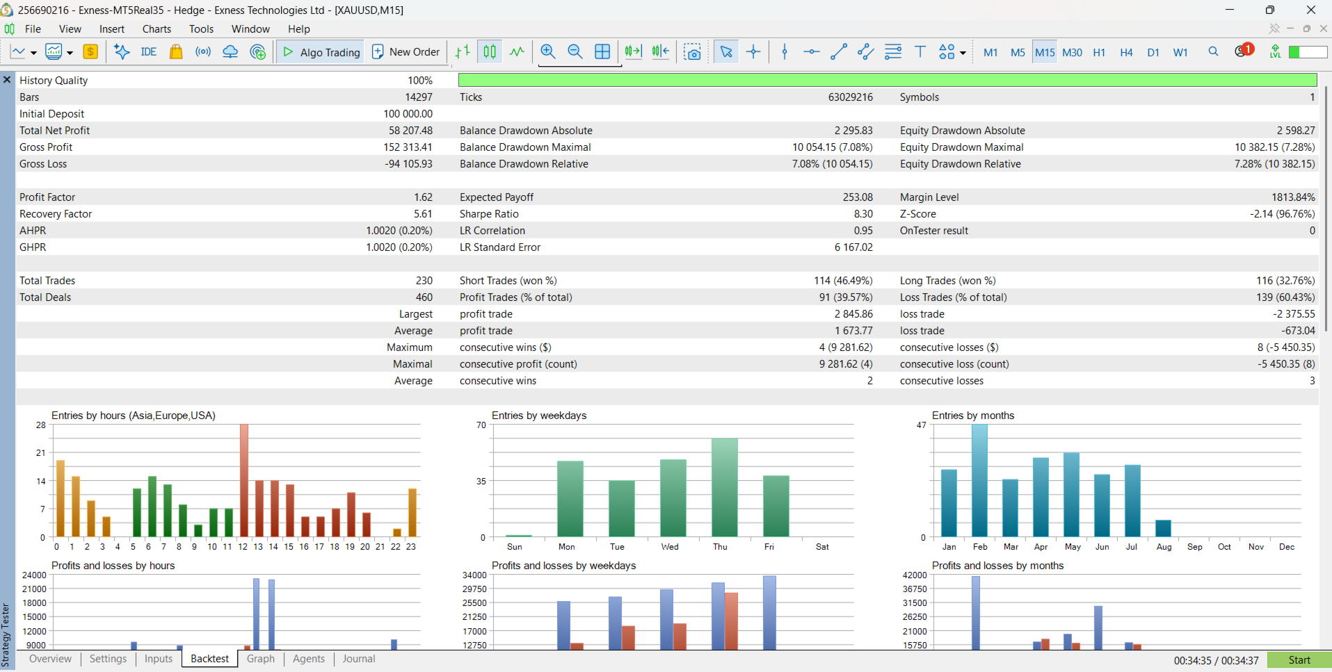
Task: Open the Market shopping bag icon
Action: tap(176, 52)
